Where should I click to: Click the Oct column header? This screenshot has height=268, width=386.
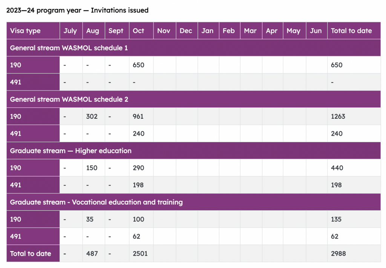click(x=138, y=31)
